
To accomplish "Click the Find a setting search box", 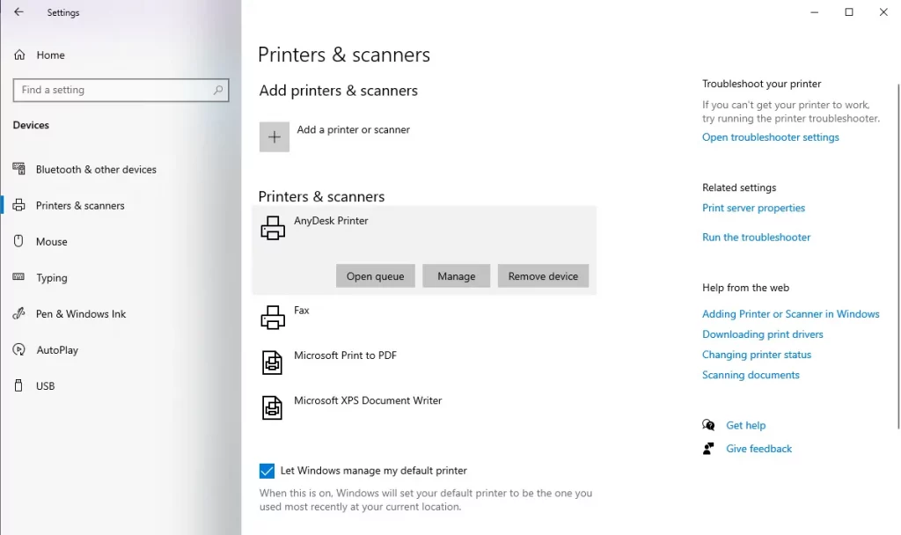I will 121,91.
